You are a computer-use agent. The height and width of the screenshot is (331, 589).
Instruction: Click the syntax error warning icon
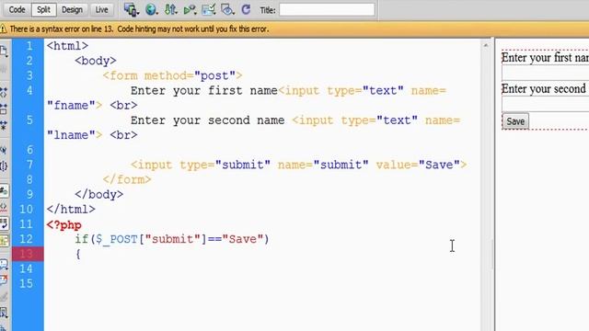pyautogui.click(x=4, y=29)
